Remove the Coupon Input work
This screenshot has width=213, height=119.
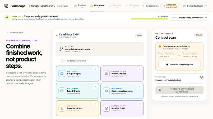95,69
